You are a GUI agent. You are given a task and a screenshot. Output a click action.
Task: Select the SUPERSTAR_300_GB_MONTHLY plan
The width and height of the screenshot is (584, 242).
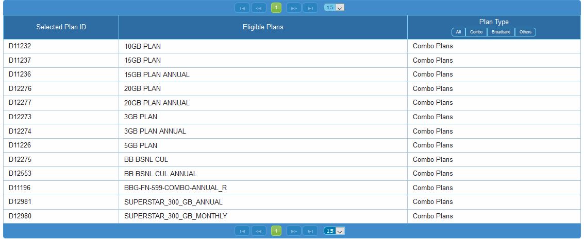(175, 216)
